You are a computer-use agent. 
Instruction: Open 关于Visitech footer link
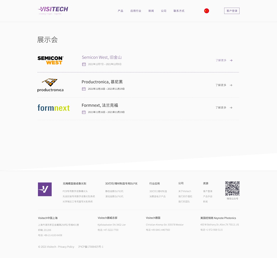[185, 191]
